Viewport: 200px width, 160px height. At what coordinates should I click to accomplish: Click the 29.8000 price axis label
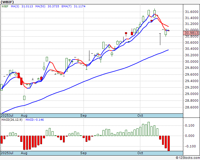pyautogui.click(x=192, y=68)
